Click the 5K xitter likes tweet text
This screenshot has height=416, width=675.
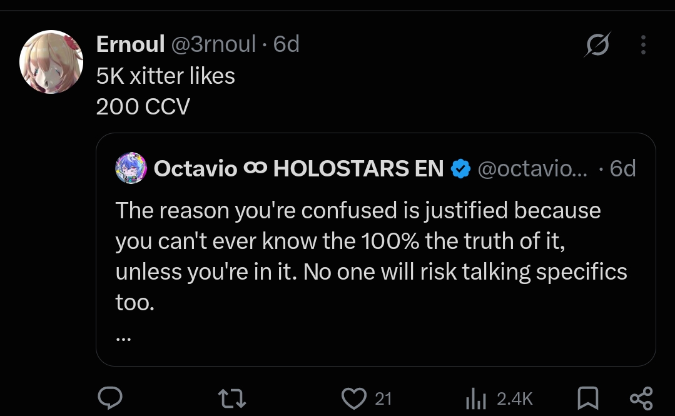click(x=166, y=76)
